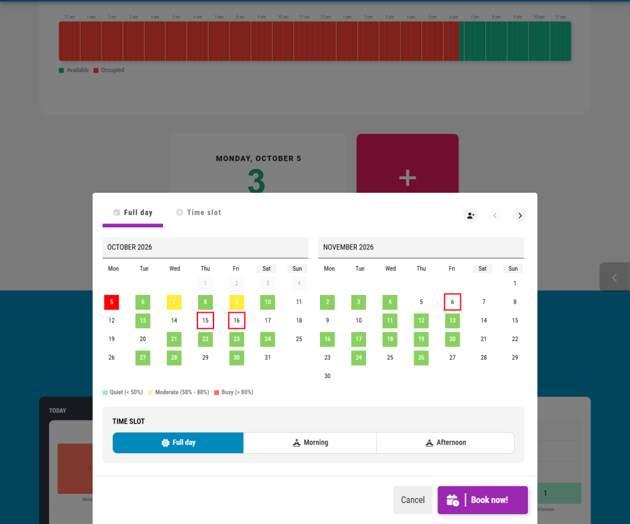Click the plus icon on the crimson card
Viewport: 630px width, 524px height.
407,178
